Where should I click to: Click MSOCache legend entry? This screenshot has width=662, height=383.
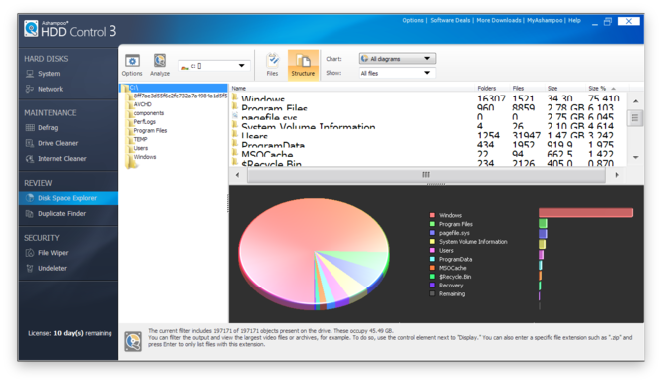[453, 268]
